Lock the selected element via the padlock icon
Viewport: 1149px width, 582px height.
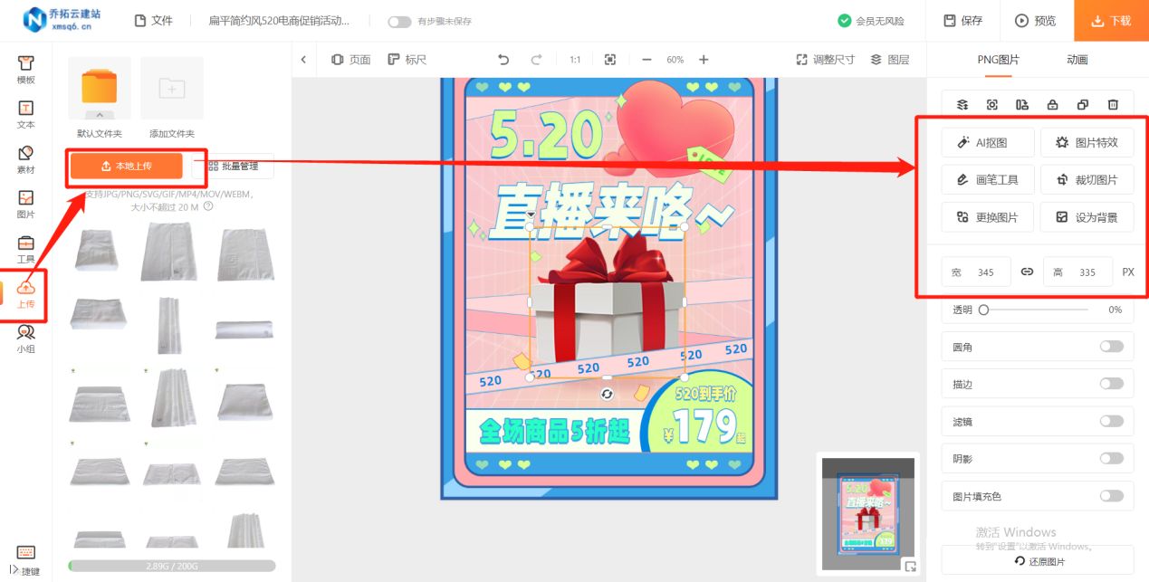click(x=1052, y=104)
